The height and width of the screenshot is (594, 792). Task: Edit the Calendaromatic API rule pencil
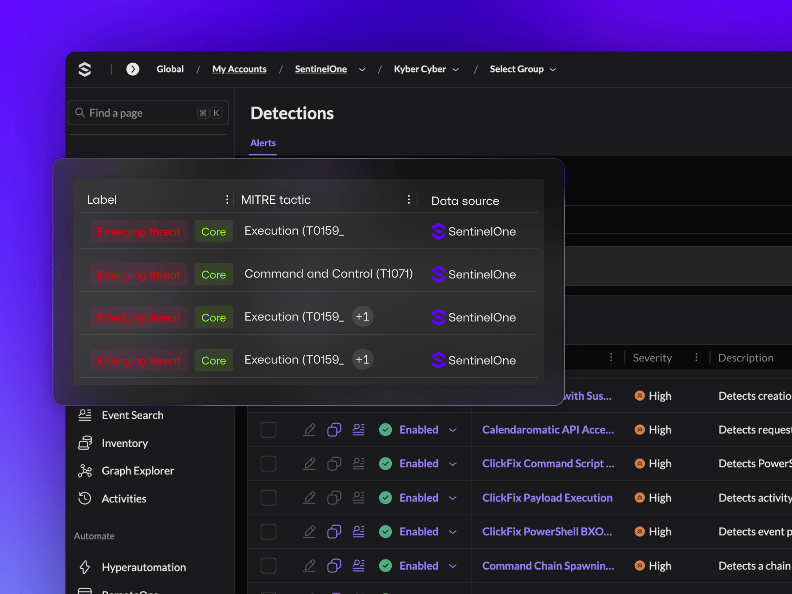[x=309, y=430]
